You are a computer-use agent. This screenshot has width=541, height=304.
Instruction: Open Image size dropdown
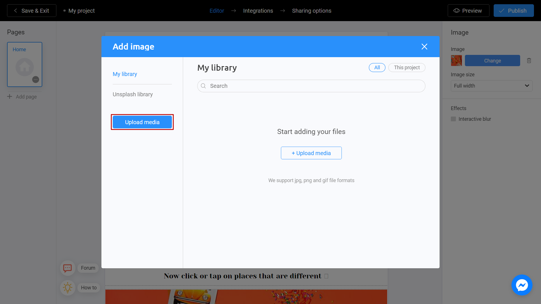click(491, 86)
